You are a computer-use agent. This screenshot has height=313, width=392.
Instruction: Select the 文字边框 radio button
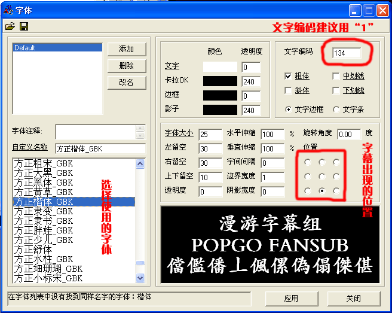(x=288, y=110)
